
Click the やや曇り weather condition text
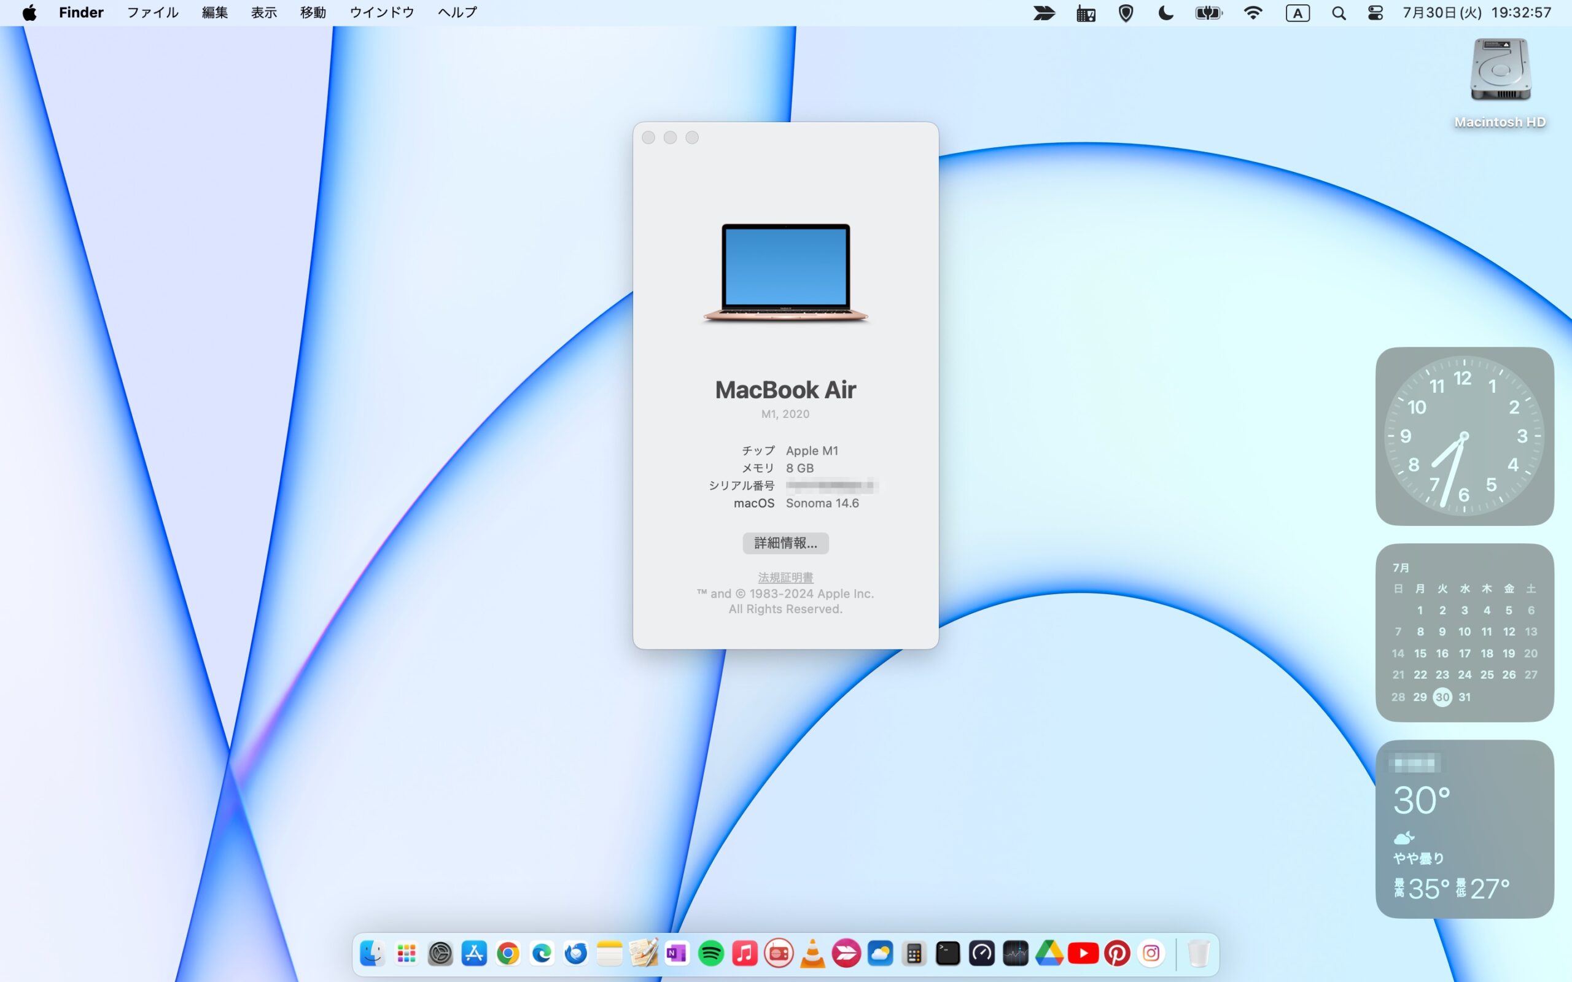coord(1418,859)
